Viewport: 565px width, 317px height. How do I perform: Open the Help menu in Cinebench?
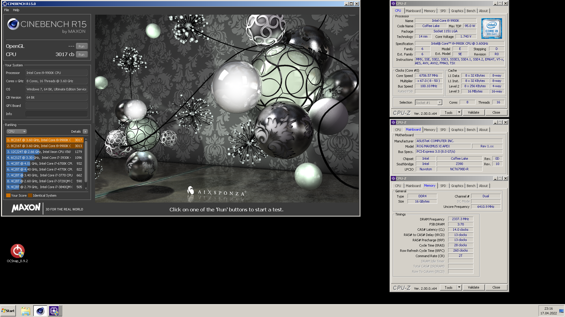coord(16,10)
